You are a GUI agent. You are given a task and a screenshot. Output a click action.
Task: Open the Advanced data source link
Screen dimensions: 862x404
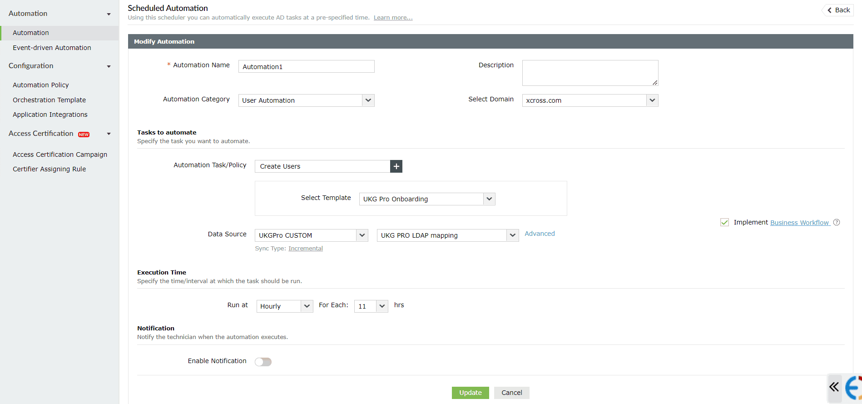(x=540, y=234)
